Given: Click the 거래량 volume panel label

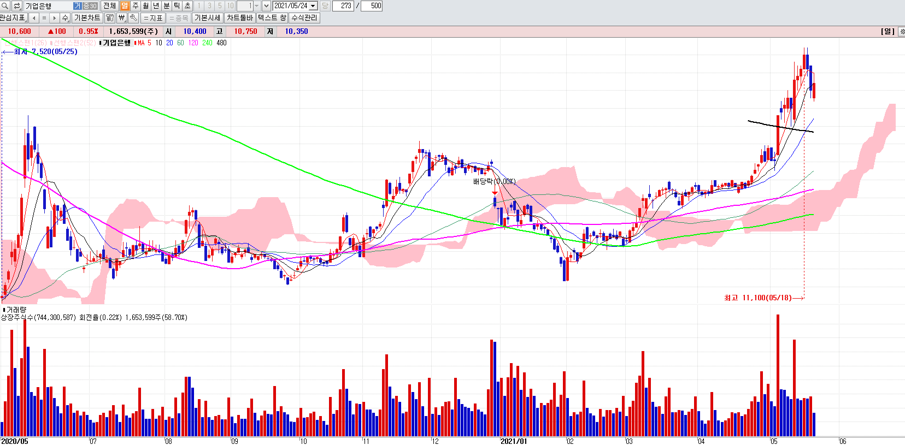Looking at the screenshot, I should (x=15, y=310).
